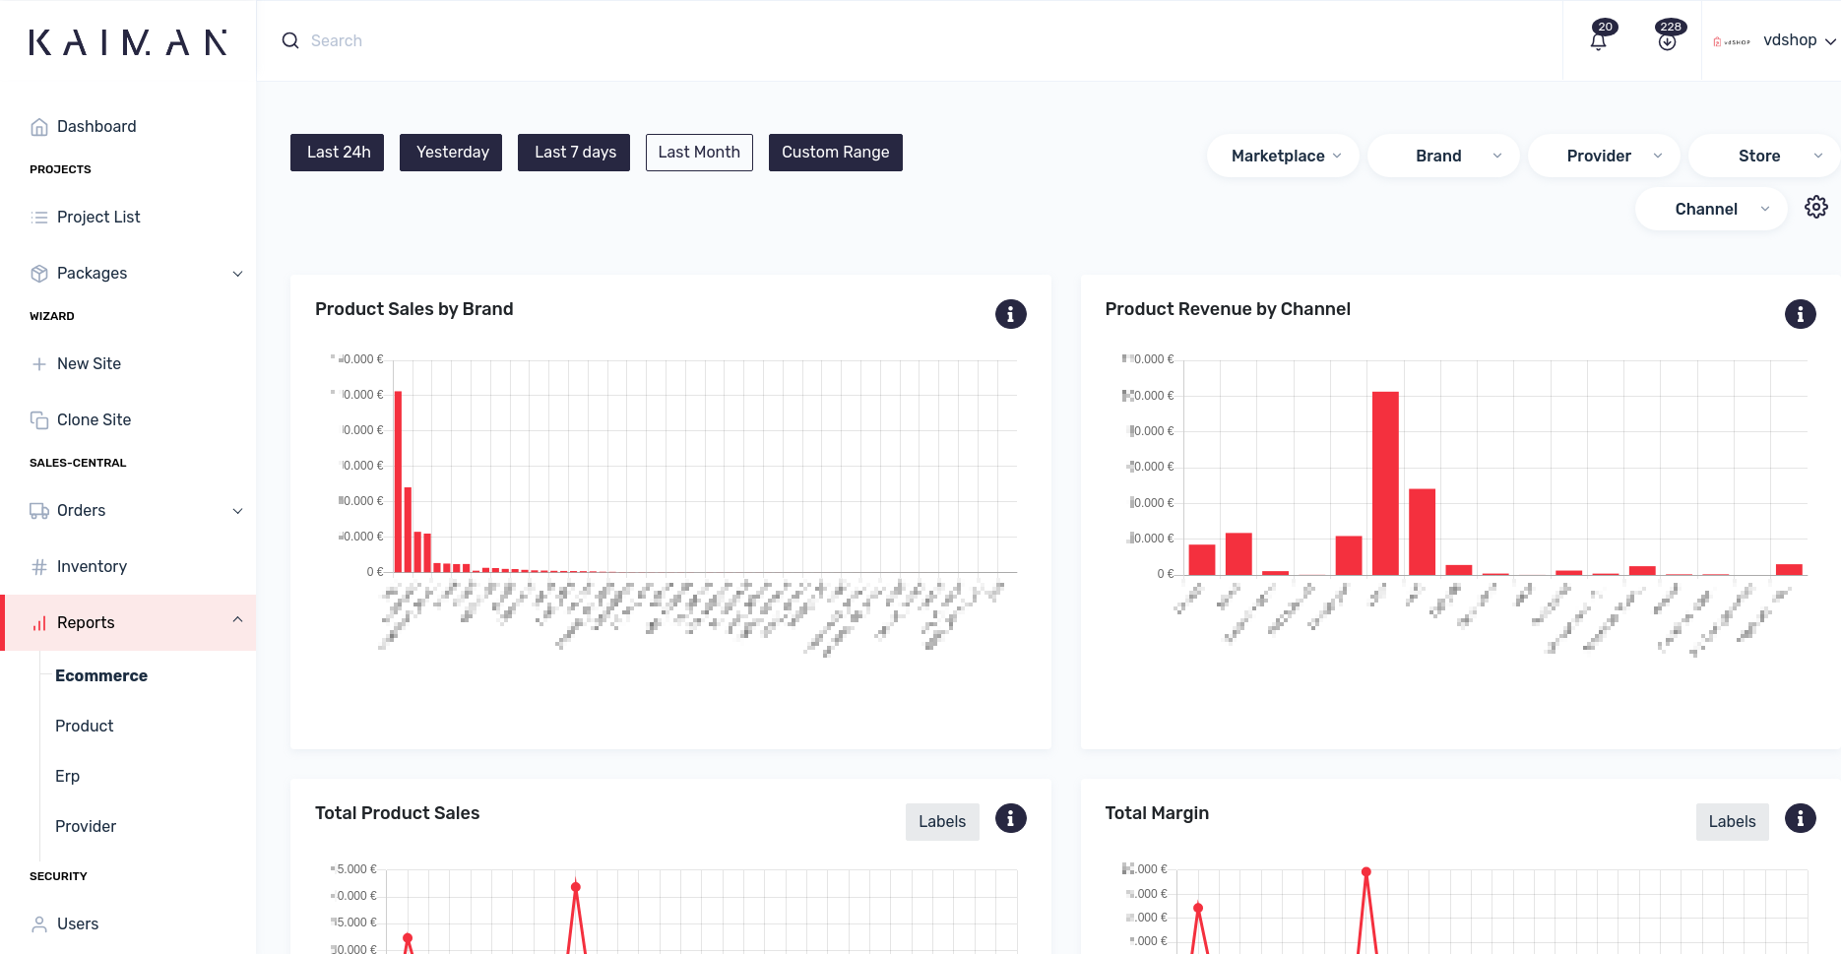The width and height of the screenshot is (1841, 954).
Task: Toggle Labels on Total Product Sales chart
Action: (941, 822)
